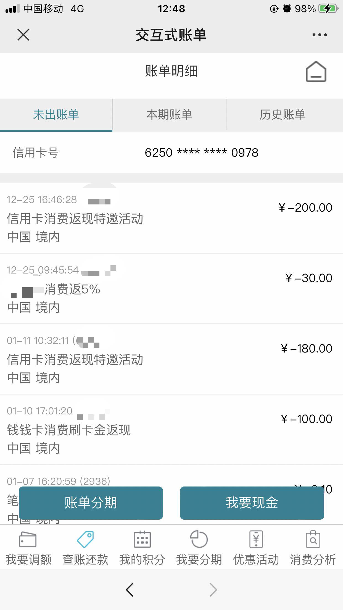Tap the 账单分期 button
Screen dimensions: 343x610
pos(91,503)
